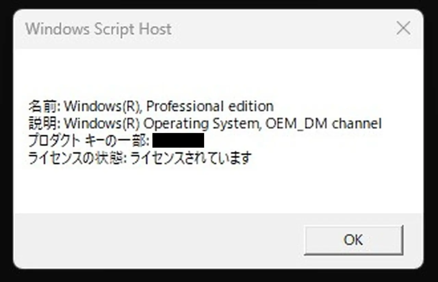The image size is (438, 282).
Task: Click the black background outside the dialog
Action: (219, 276)
